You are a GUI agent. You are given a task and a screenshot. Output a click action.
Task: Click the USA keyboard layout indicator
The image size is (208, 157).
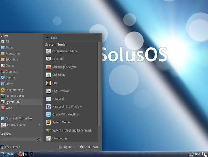click(x=197, y=154)
